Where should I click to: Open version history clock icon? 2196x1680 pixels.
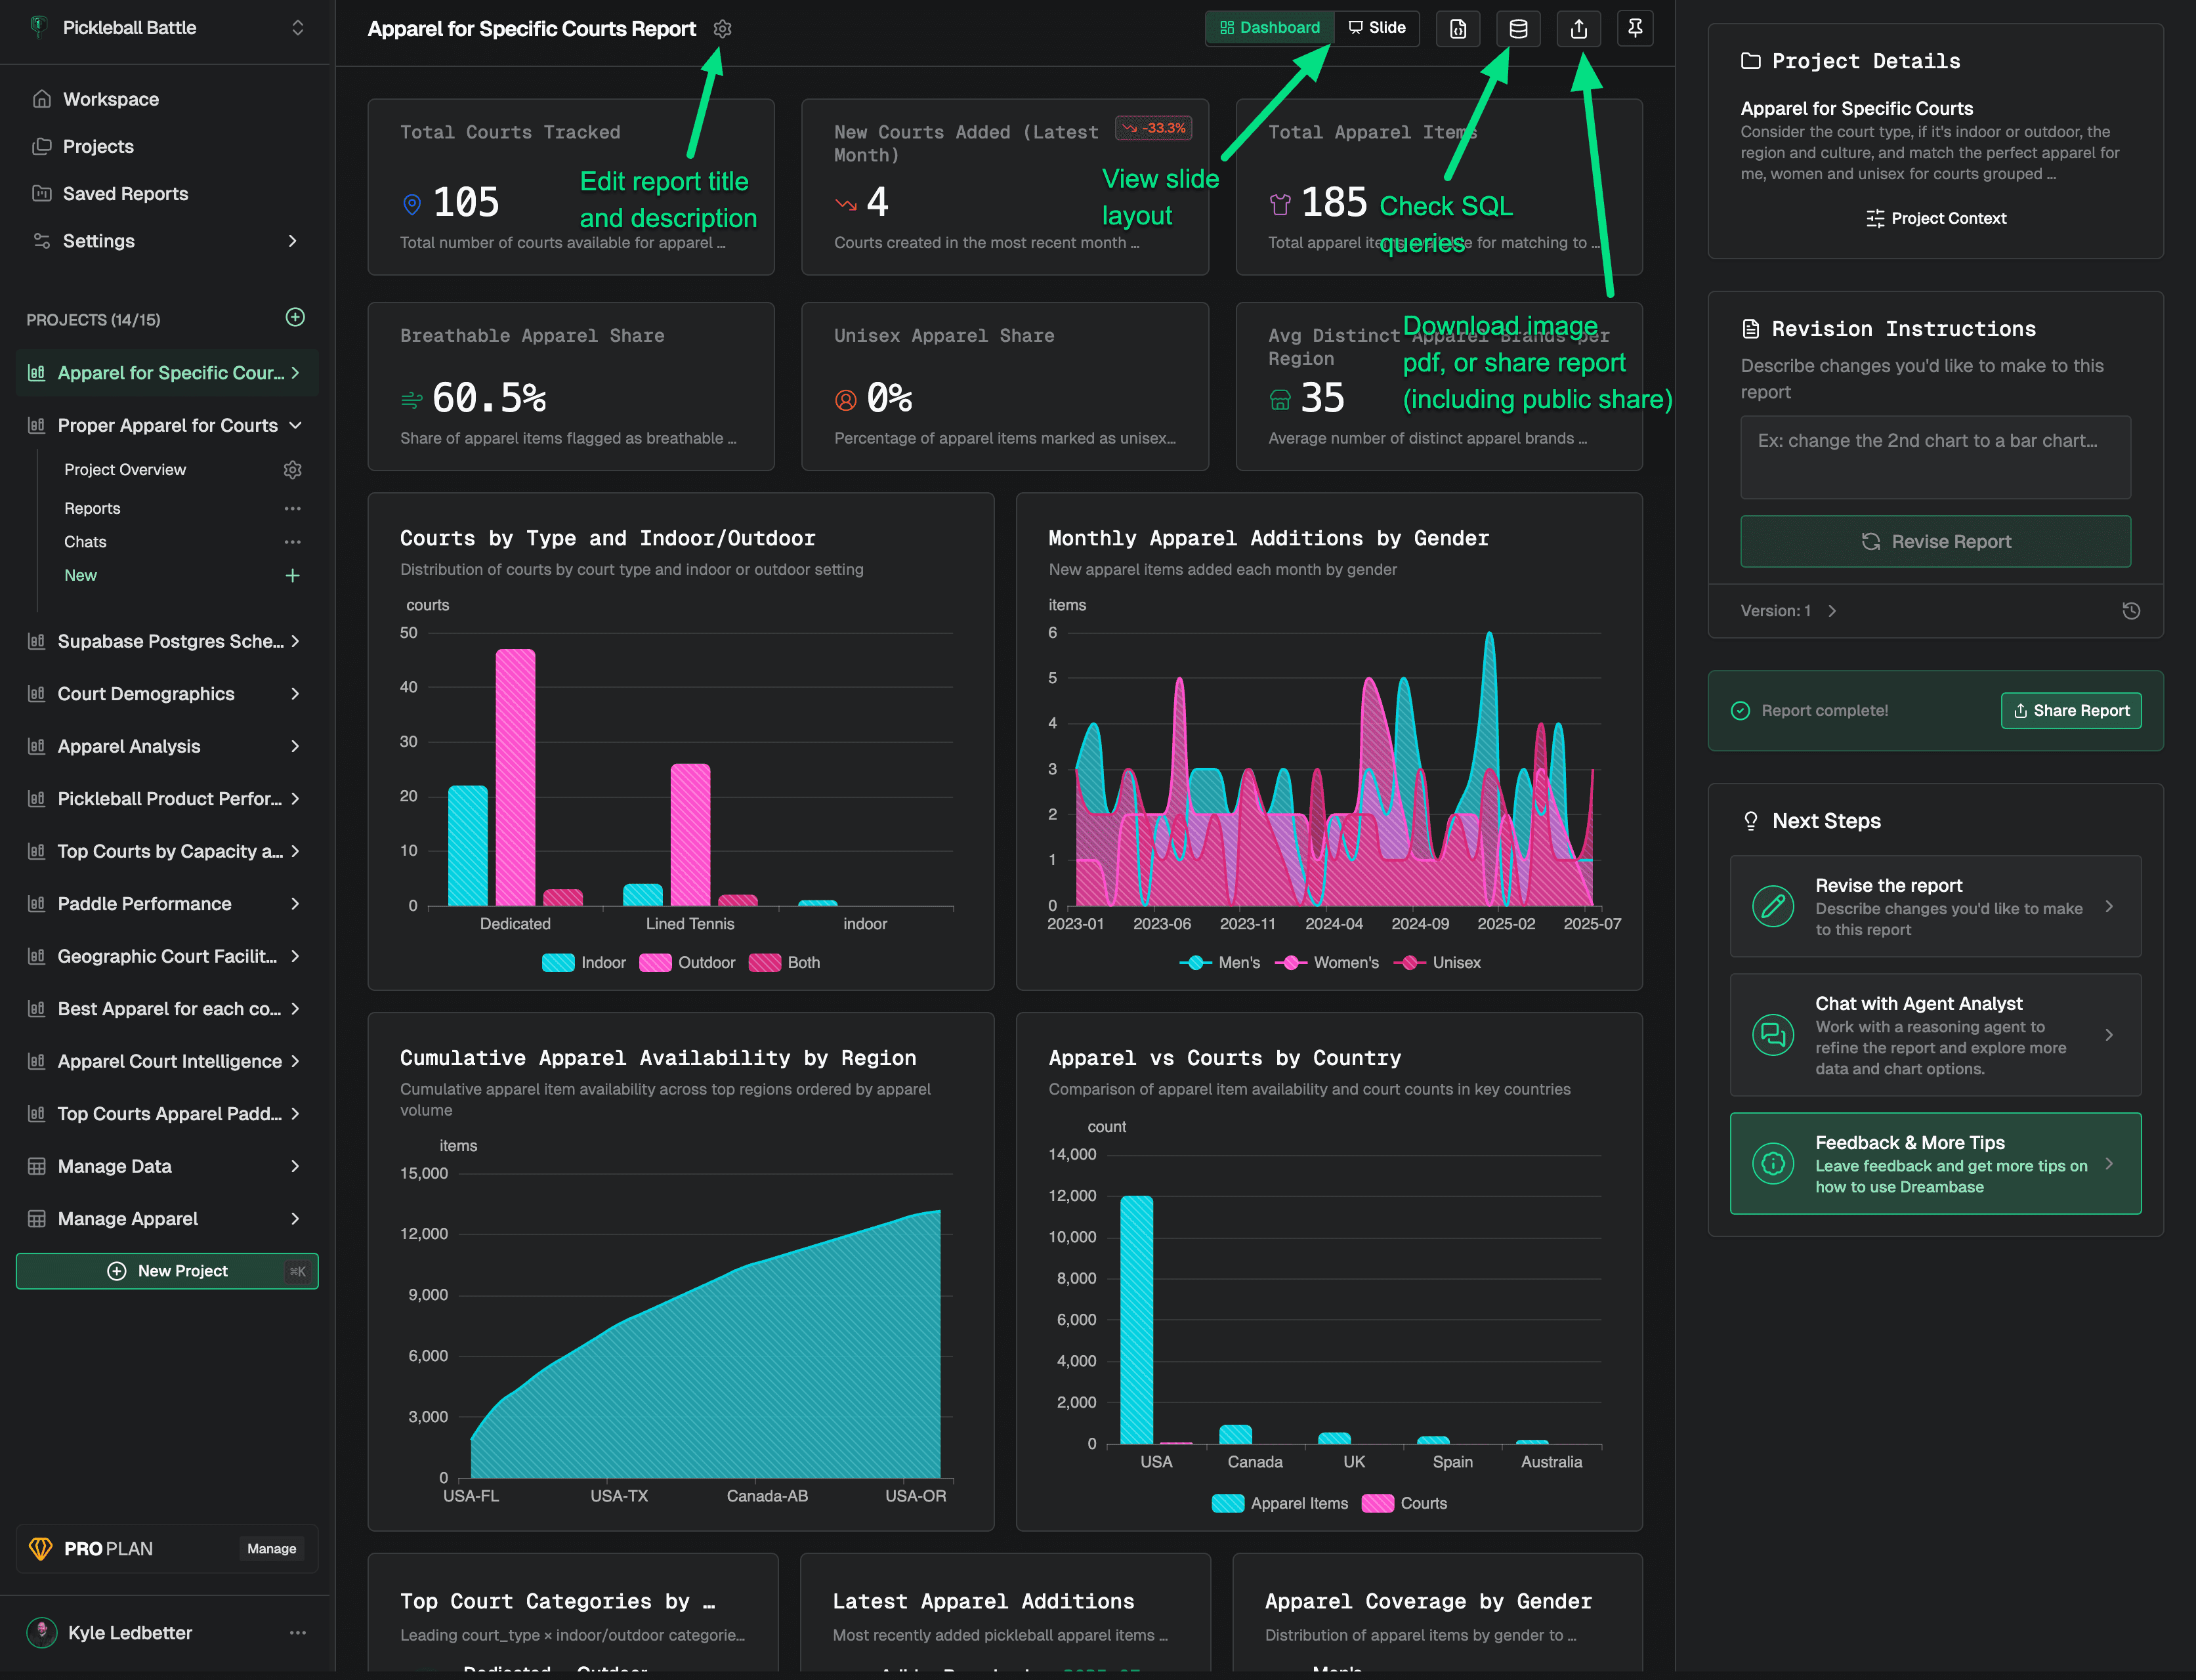pos(2130,611)
